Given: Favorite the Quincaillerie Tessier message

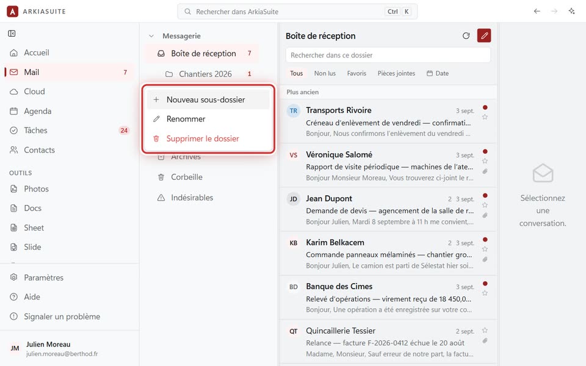Looking at the screenshot, I should pyautogui.click(x=485, y=330).
